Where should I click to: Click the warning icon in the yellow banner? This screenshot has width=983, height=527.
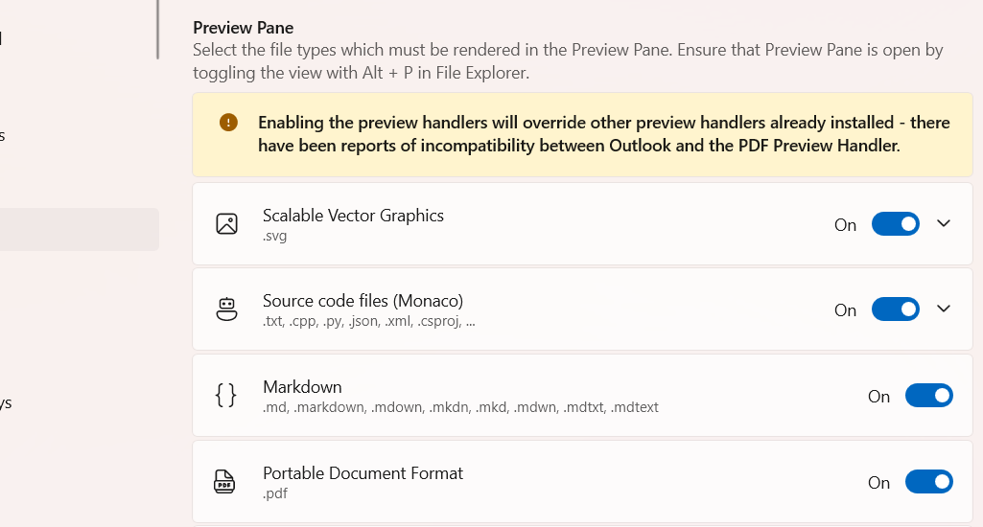point(228,123)
